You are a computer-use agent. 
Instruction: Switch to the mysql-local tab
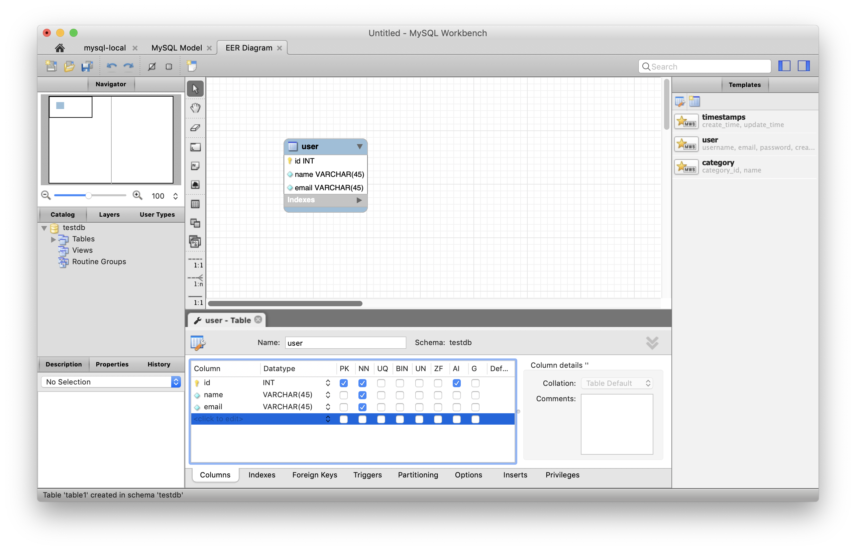click(105, 47)
